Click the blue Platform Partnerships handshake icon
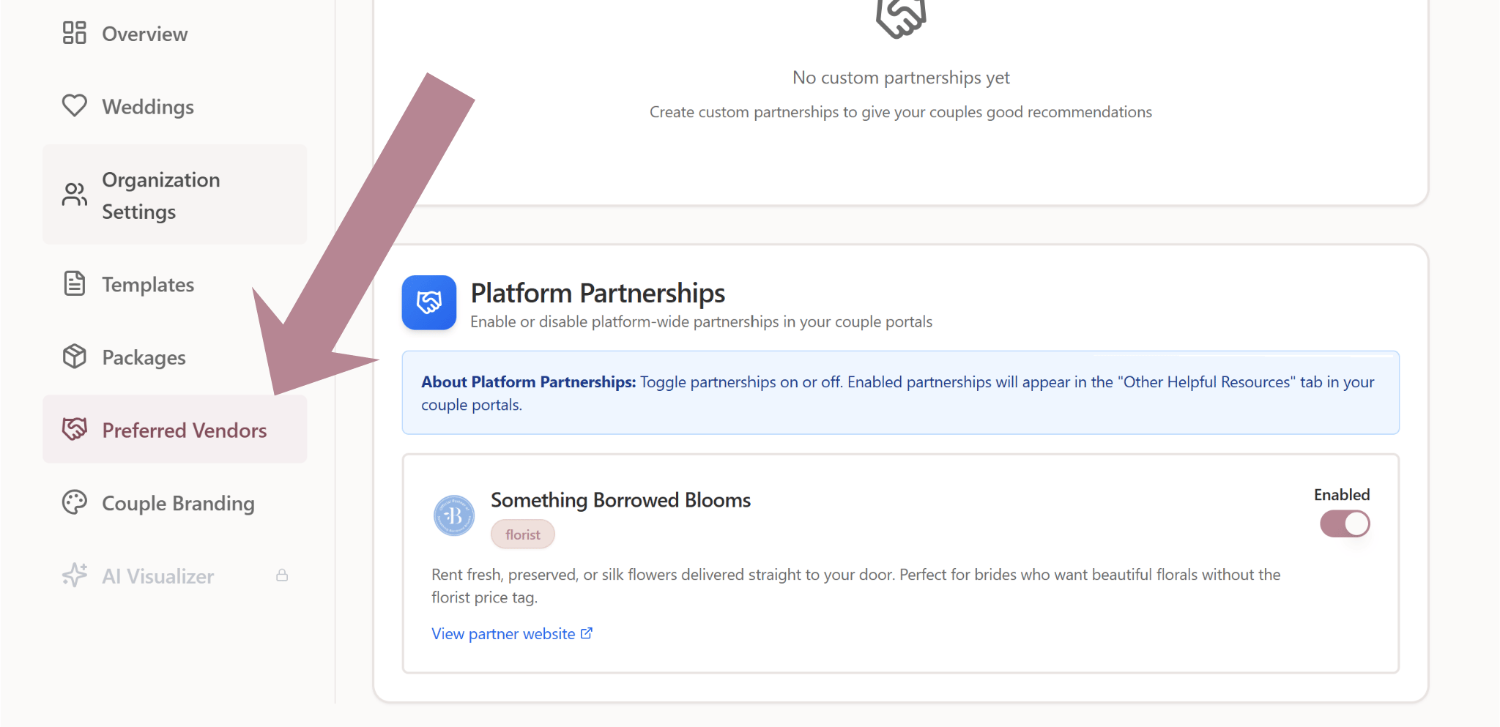1500x727 pixels. [x=428, y=302]
